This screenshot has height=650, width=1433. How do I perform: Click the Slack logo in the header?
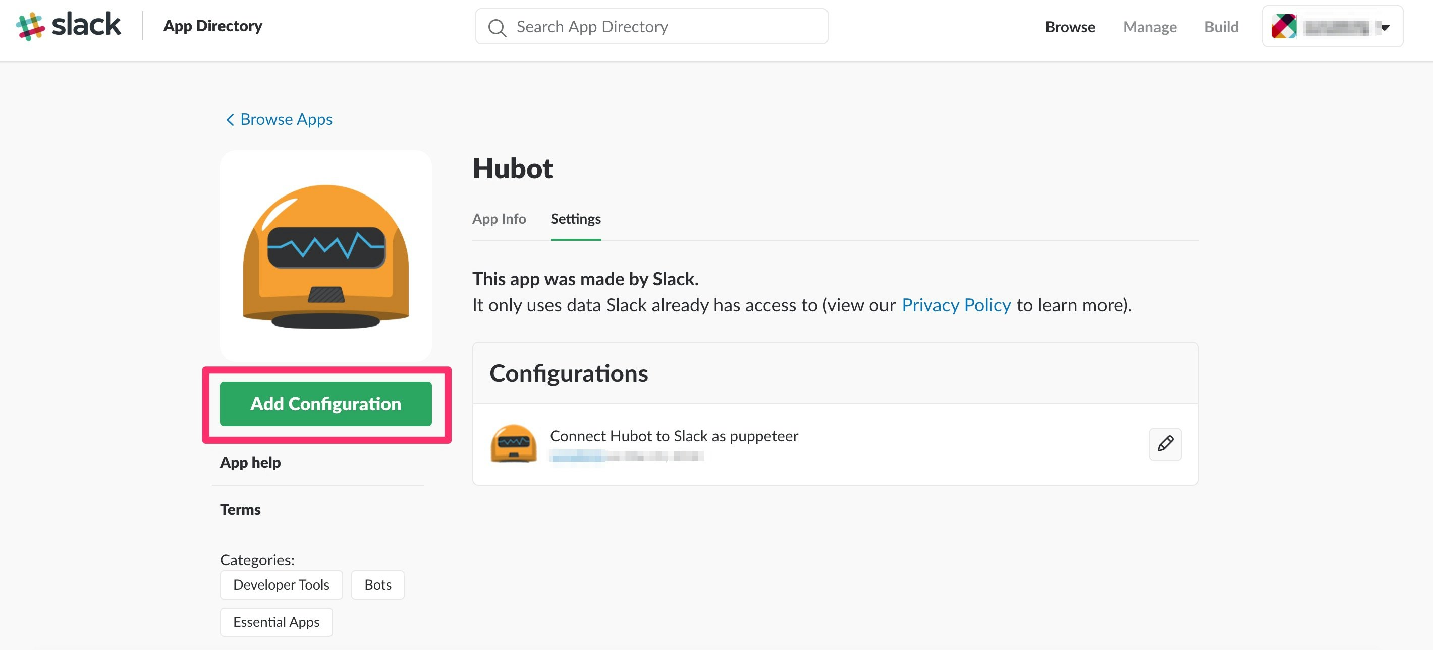(68, 26)
